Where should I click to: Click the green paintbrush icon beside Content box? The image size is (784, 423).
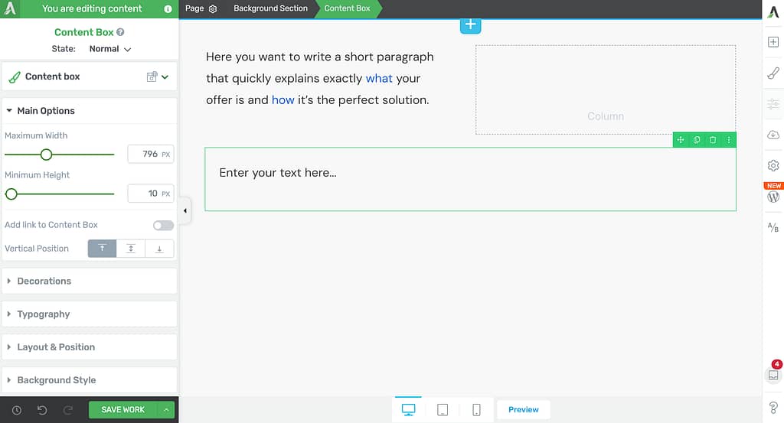(15, 77)
